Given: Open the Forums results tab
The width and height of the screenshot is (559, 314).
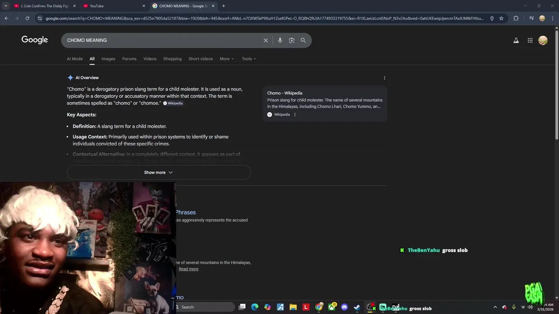Looking at the screenshot, I should [129, 59].
